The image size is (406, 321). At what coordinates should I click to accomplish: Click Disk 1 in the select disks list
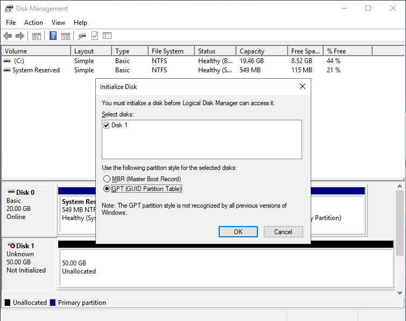120,125
